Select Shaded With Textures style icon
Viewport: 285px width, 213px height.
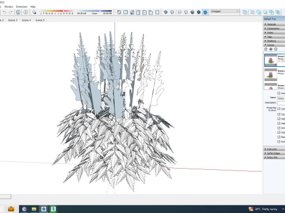[199, 12]
